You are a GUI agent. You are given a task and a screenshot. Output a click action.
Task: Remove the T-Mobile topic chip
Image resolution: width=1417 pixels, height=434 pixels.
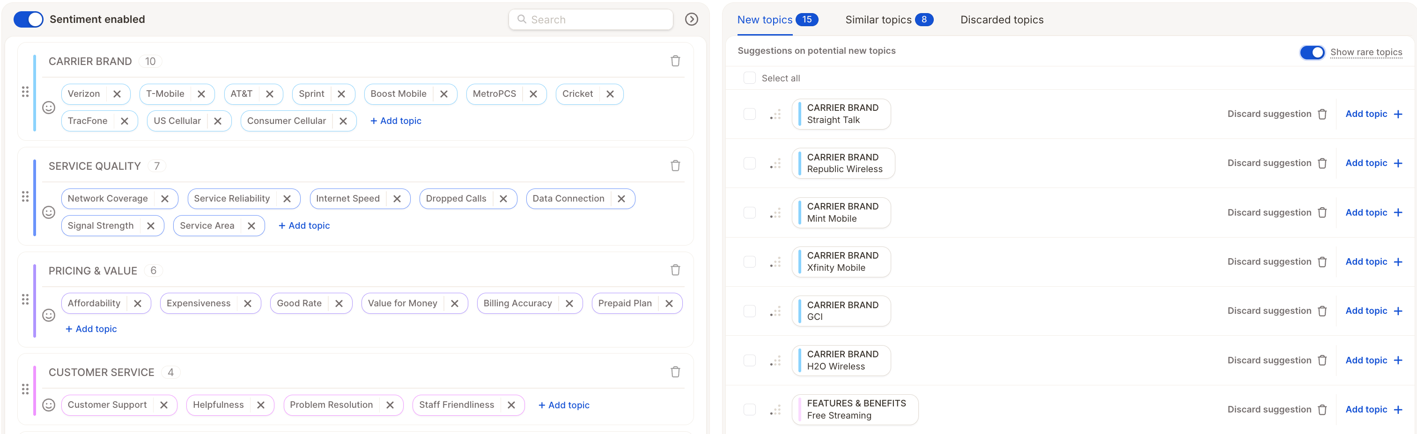click(x=201, y=94)
